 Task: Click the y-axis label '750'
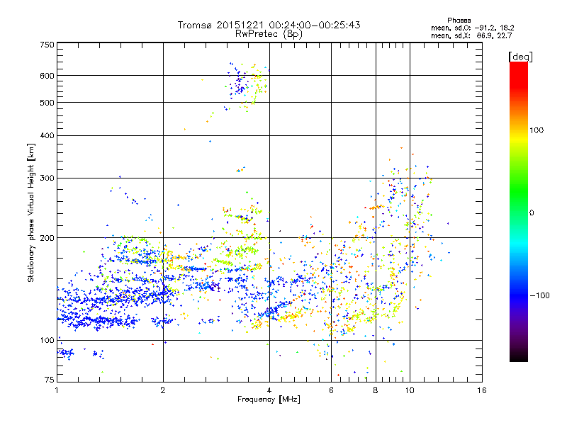pyautogui.click(x=47, y=45)
